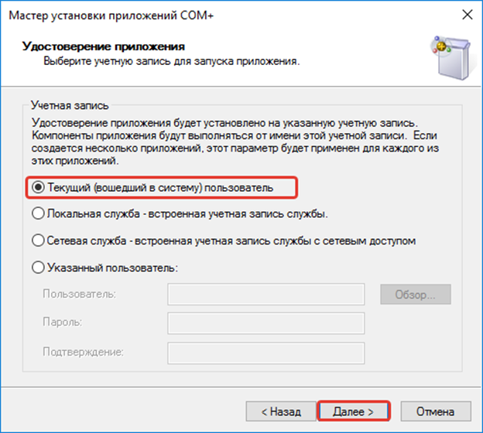The height and width of the screenshot is (433, 483).
Task: Choose the Указанный пользователь radio option
Action: 105,268
